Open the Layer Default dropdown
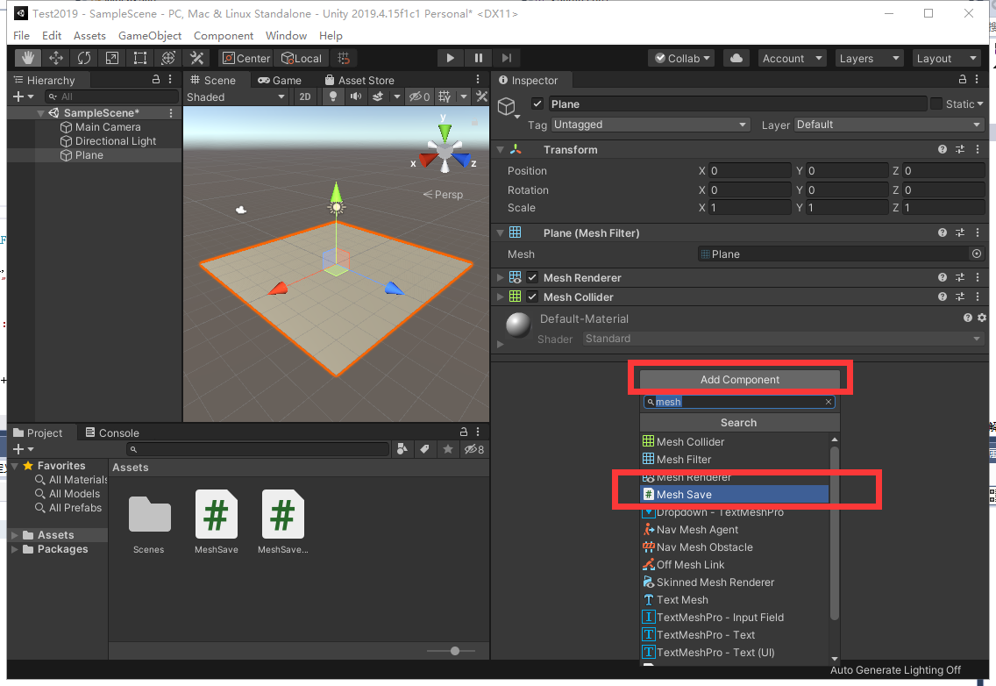The width and height of the screenshot is (996, 686). pyautogui.click(x=889, y=125)
